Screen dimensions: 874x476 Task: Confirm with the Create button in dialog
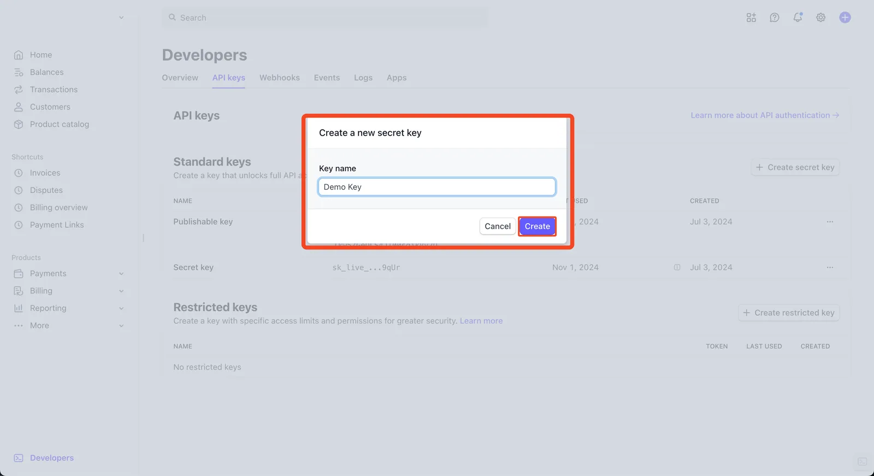(x=538, y=226)
